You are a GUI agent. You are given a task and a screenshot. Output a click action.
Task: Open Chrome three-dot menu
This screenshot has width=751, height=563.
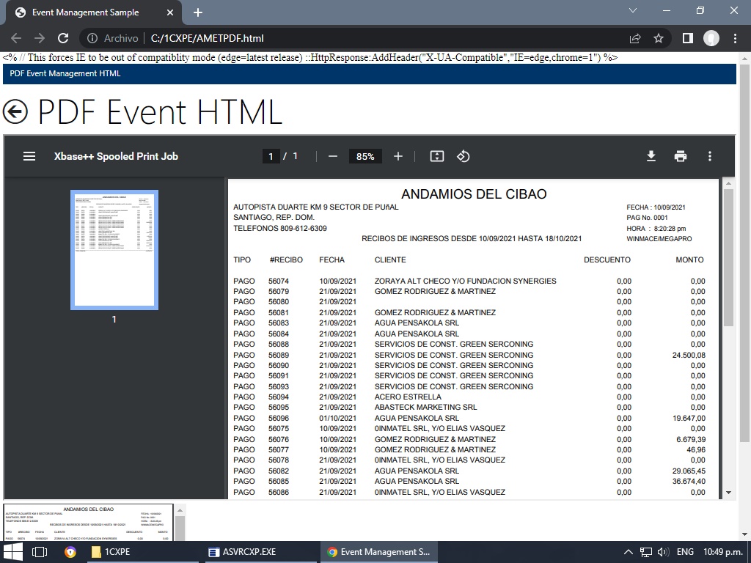pyautogui.click(x=735, y=38)
